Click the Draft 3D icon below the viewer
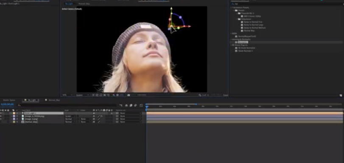344x163 pixels. point(200,95)
